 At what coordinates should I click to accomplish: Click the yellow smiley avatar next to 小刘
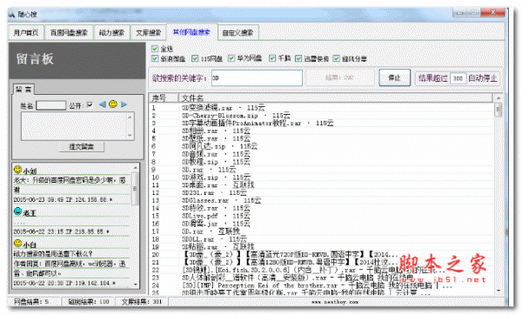click(x=17, y=170)
